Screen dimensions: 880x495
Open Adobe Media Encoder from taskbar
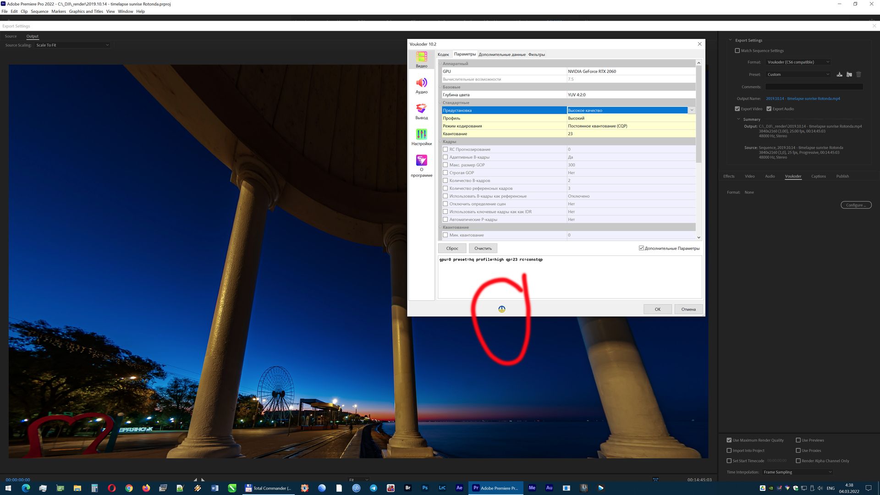tap(532, 488)
